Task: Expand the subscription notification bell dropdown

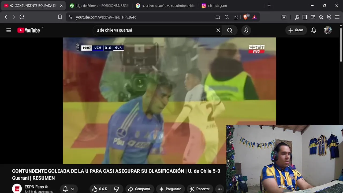Action: coord(69,189)
